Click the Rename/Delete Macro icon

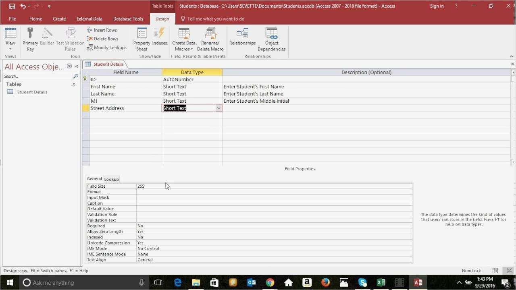pos(210,38)
